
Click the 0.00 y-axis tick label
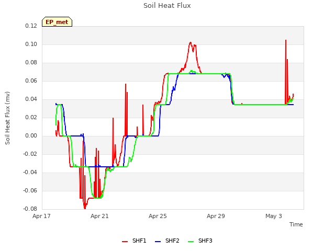coord(31,136)
